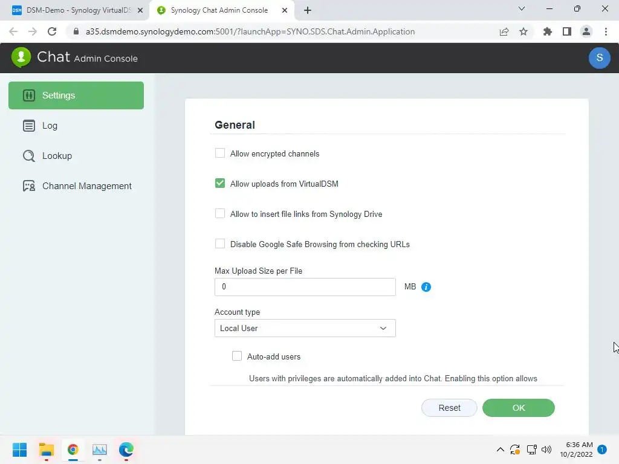Focus the Max Upload Size per File field

tap(305, 287)
